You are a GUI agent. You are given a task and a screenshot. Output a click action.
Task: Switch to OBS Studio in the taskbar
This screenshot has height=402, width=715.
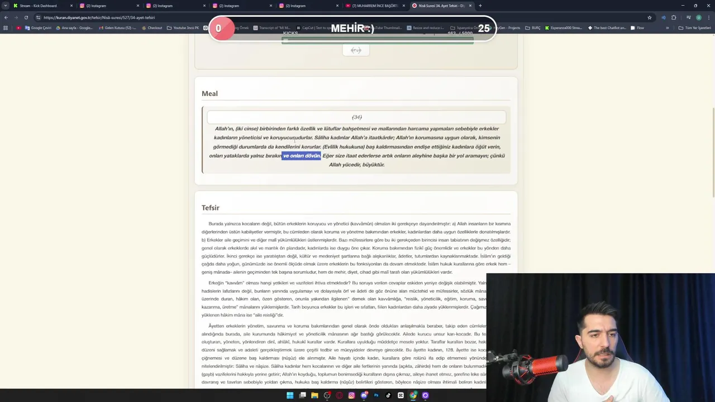coord(327,395)
